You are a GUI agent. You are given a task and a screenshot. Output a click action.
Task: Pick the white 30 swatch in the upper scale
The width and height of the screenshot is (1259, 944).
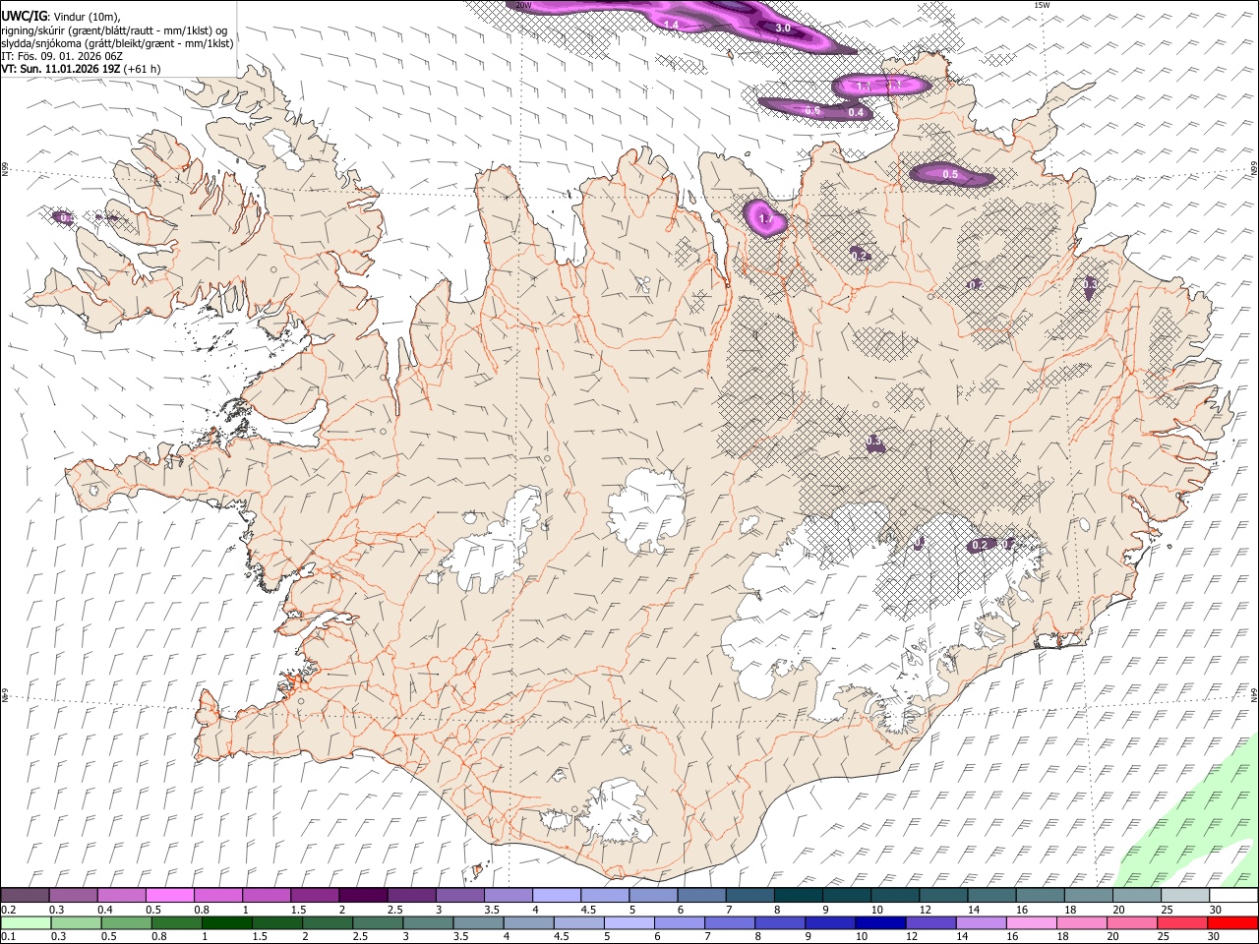1233,895
